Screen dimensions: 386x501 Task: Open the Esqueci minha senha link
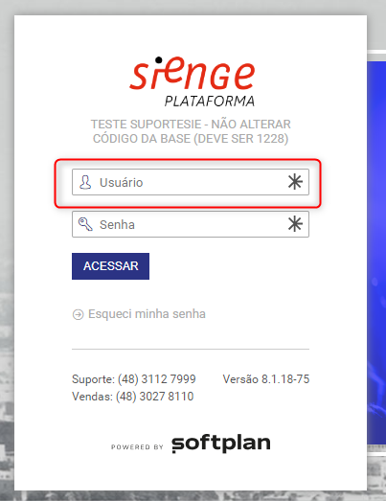[x=147, y=314]
